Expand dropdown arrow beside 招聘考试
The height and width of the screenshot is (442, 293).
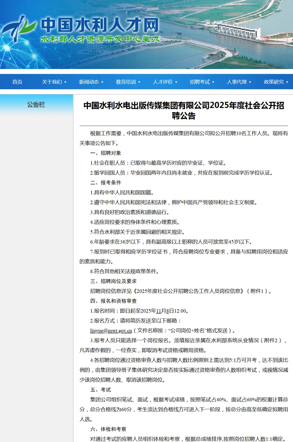pyautogui.click(x=213, y=82)
